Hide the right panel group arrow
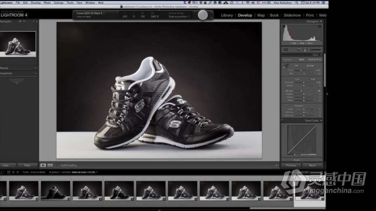This screenshot has width=376, height=211. (x=327, y=94)
